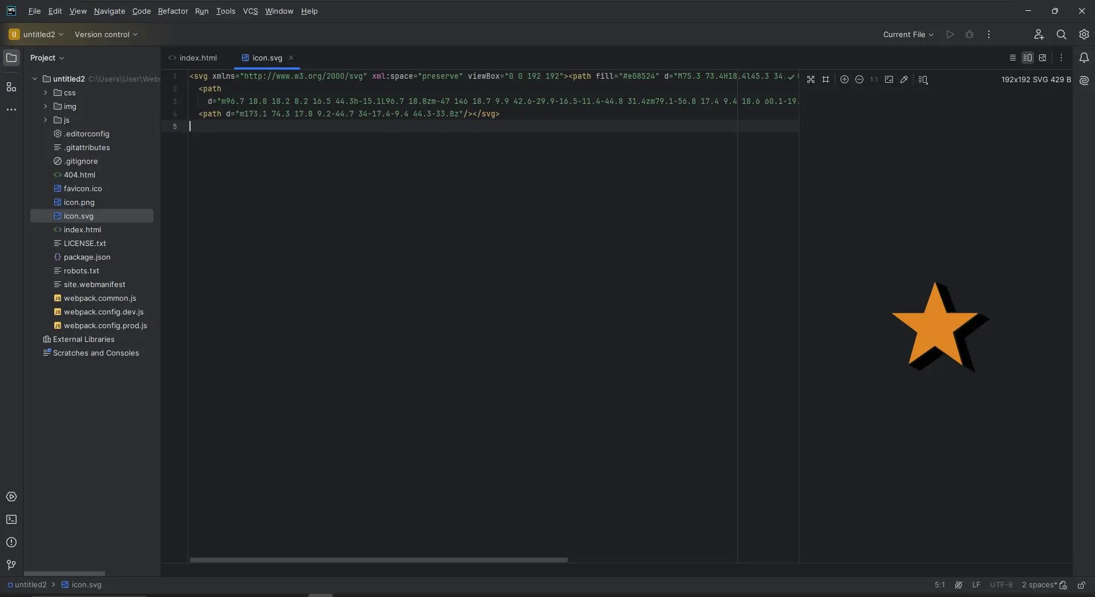
Task: Fit image to viewport icon
Action: pos(889,79)
